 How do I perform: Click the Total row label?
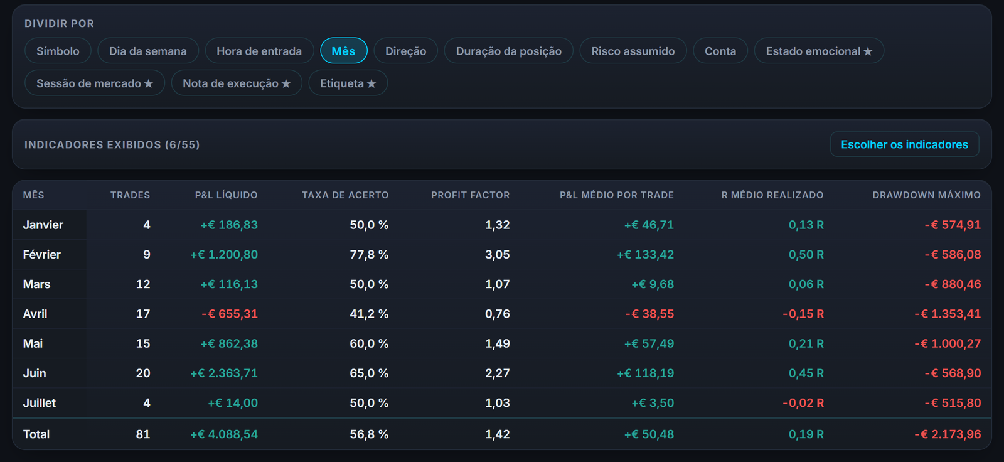[36, 434]
